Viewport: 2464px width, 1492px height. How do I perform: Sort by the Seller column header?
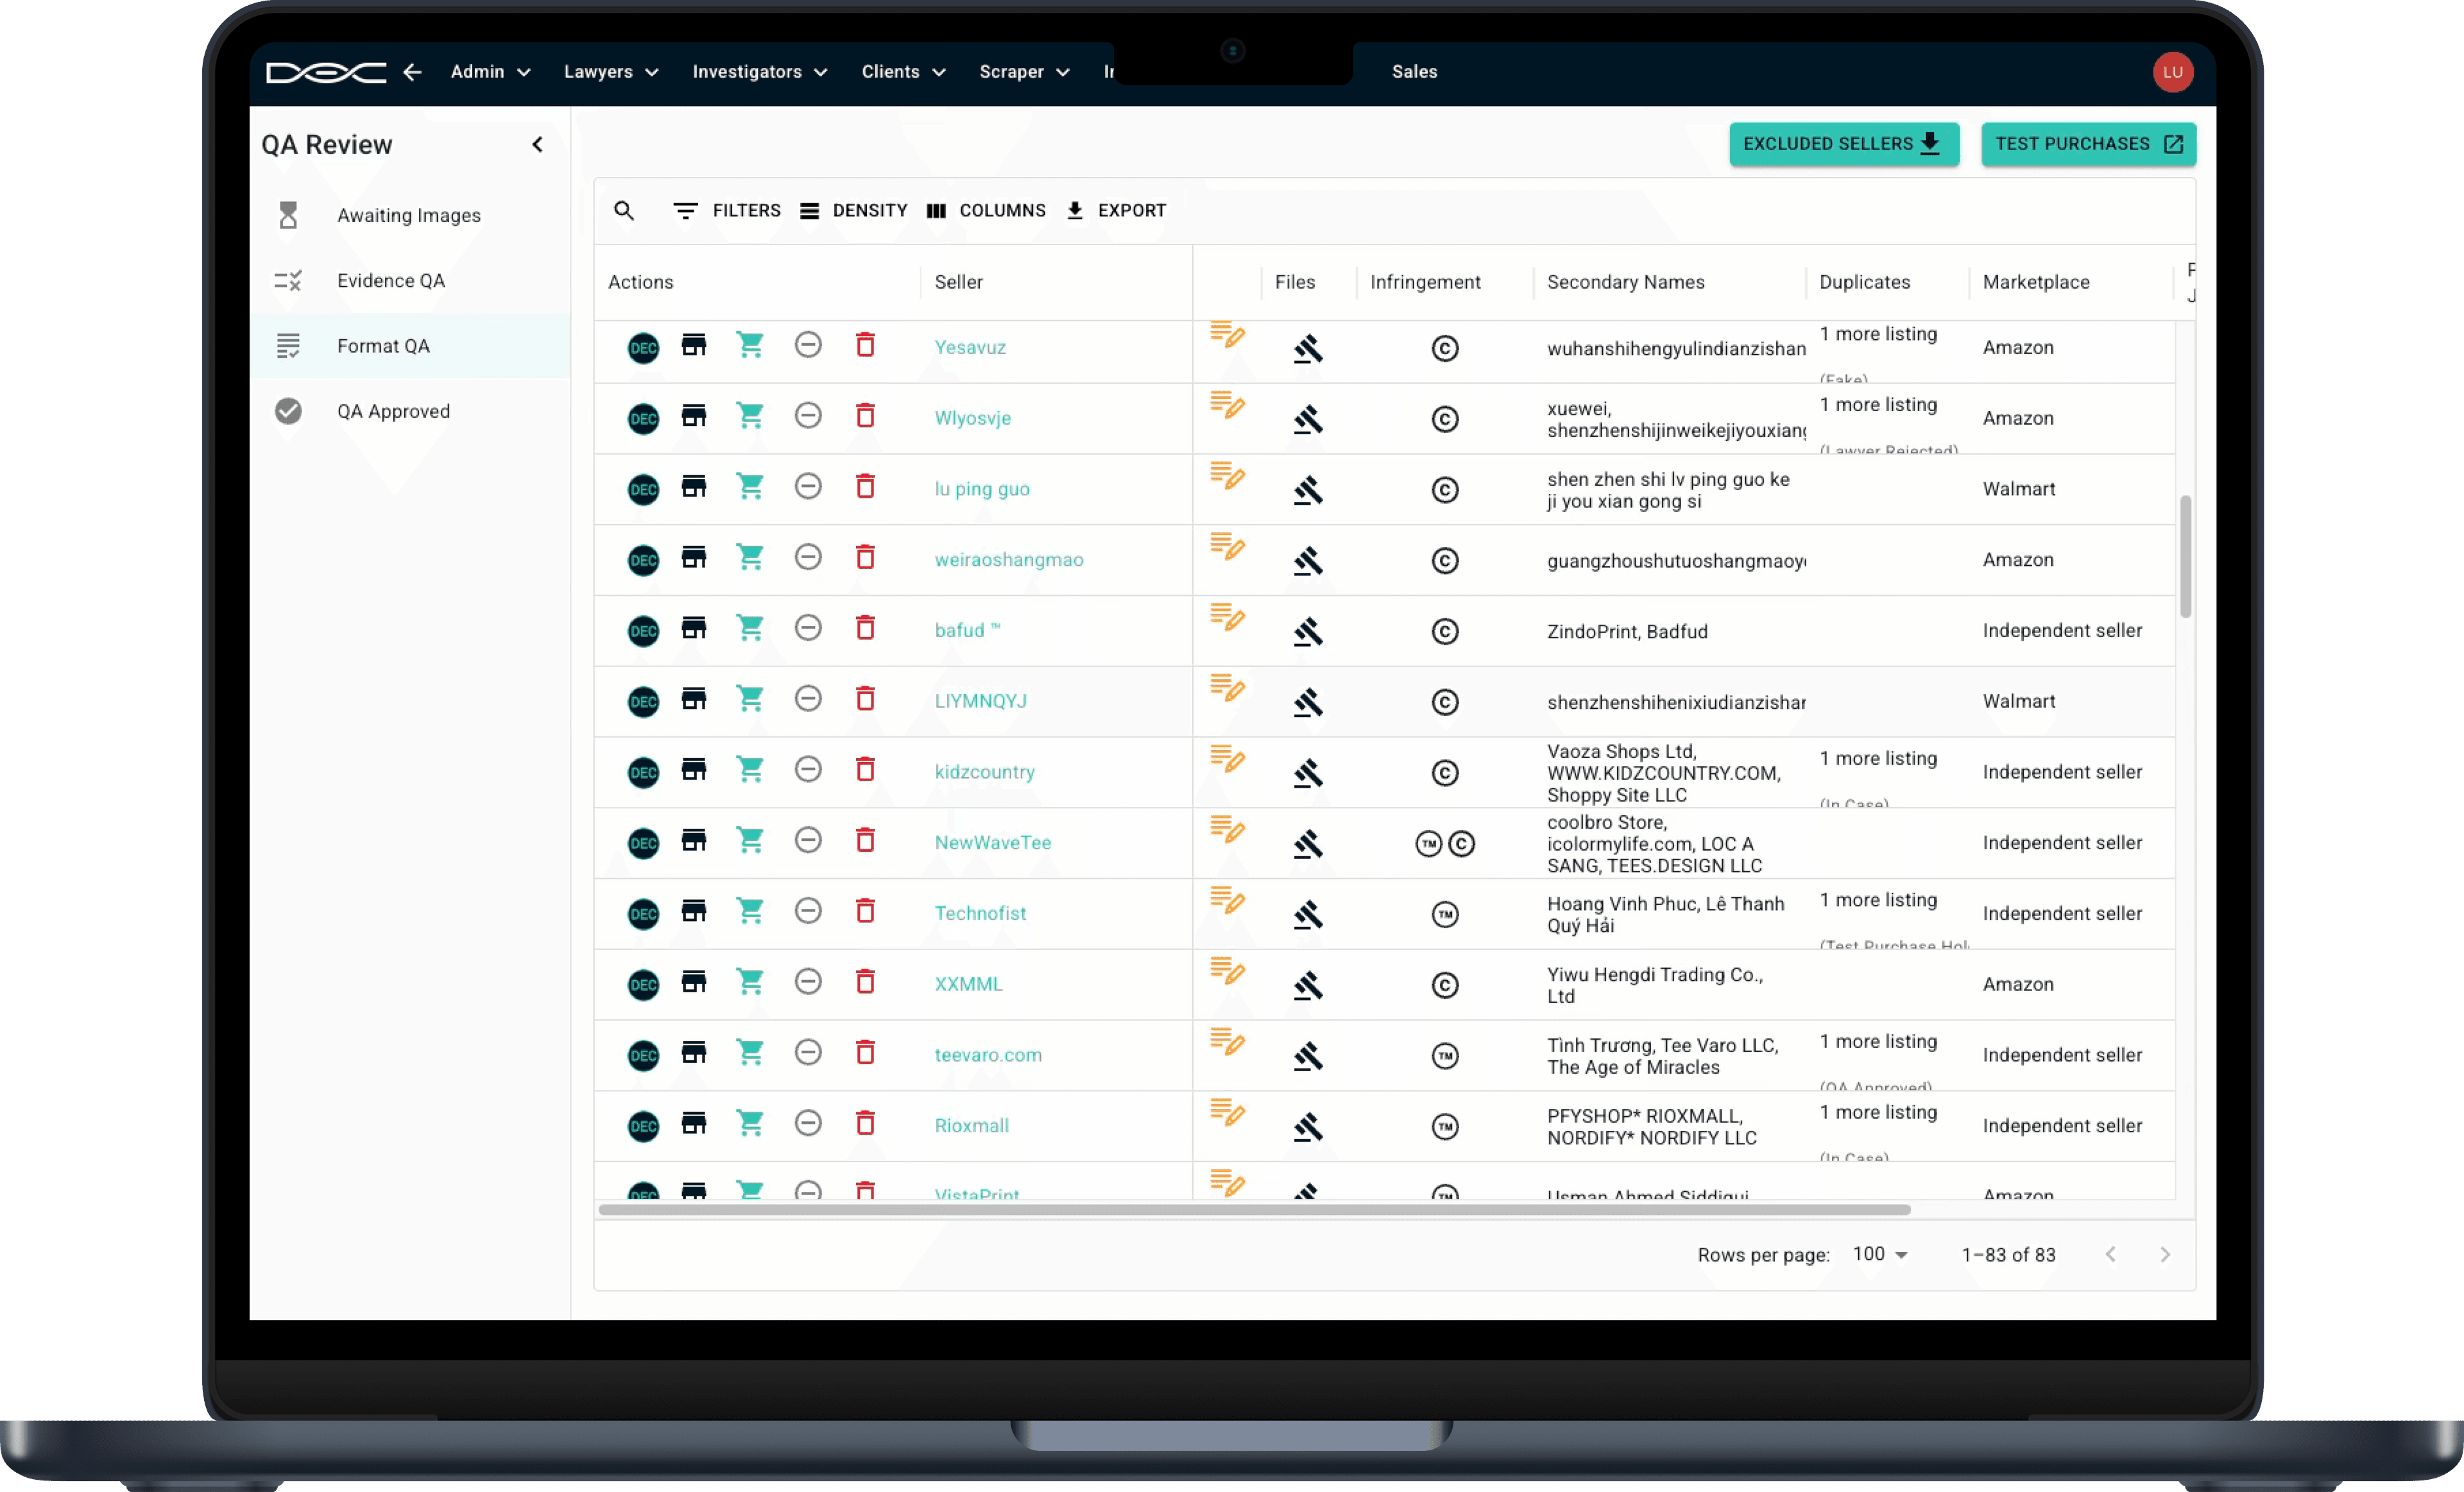tap(959, 283)
